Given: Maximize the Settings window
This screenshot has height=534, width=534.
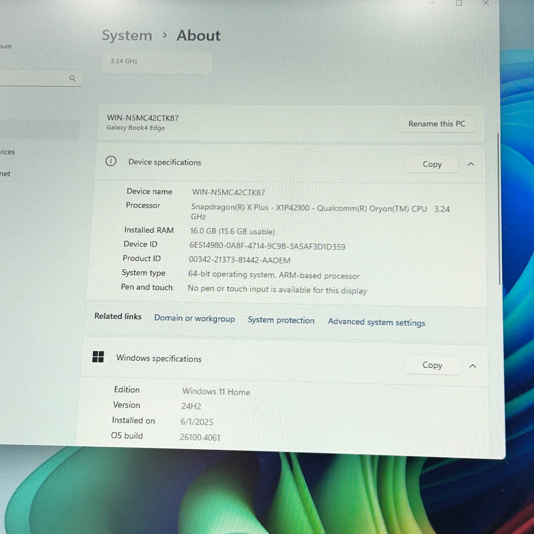Looking at the screenshot, I should pos(459,3).
